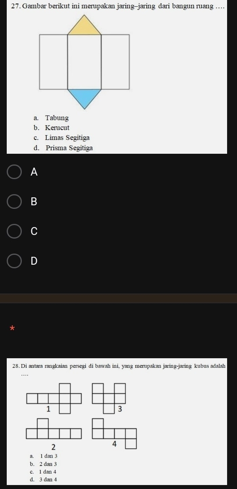Click the left rectangle of the prism net
The height and width of the screenshot is (489, 237).
pyautogui.click(x=54, y=62)
